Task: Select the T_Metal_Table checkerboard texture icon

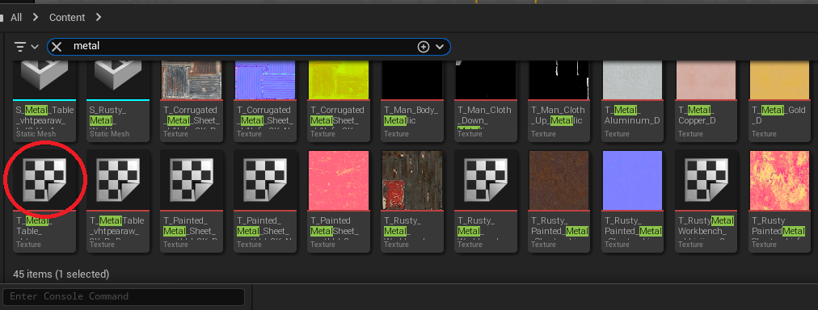Action: click(44, 180)
